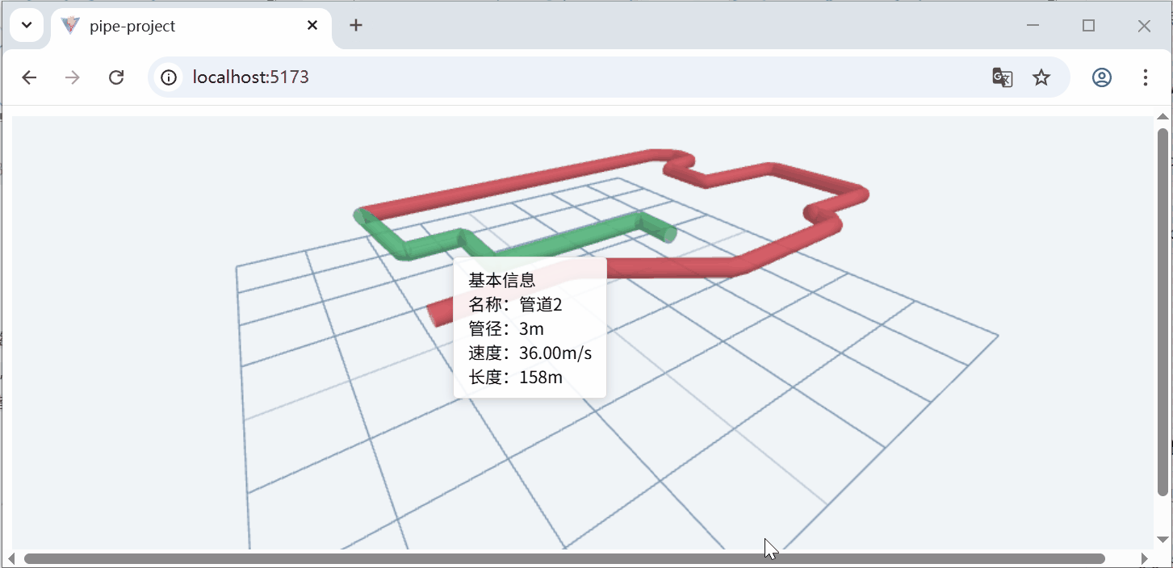Screen dimensions: 1173x568
Task: Expand the tab search dropdown arrow
Action: (x=27, y=25)
